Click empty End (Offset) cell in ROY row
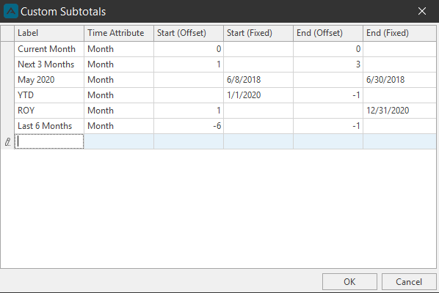 328,111
